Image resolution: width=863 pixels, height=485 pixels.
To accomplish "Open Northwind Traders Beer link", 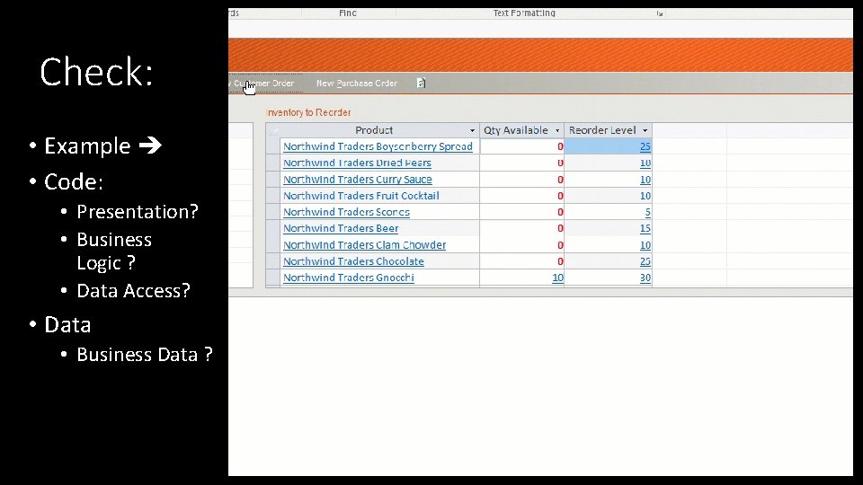I will (x=341, y=229).
